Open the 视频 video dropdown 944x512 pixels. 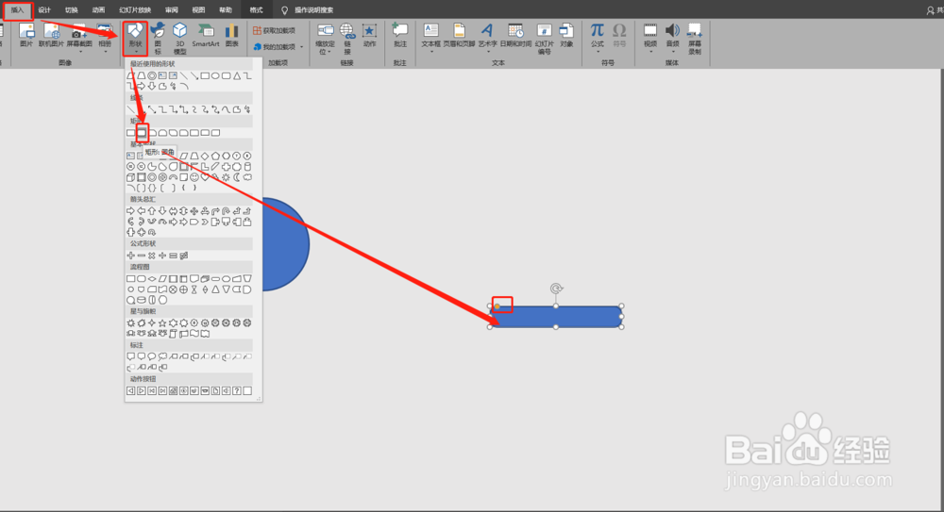click(650, 38)
